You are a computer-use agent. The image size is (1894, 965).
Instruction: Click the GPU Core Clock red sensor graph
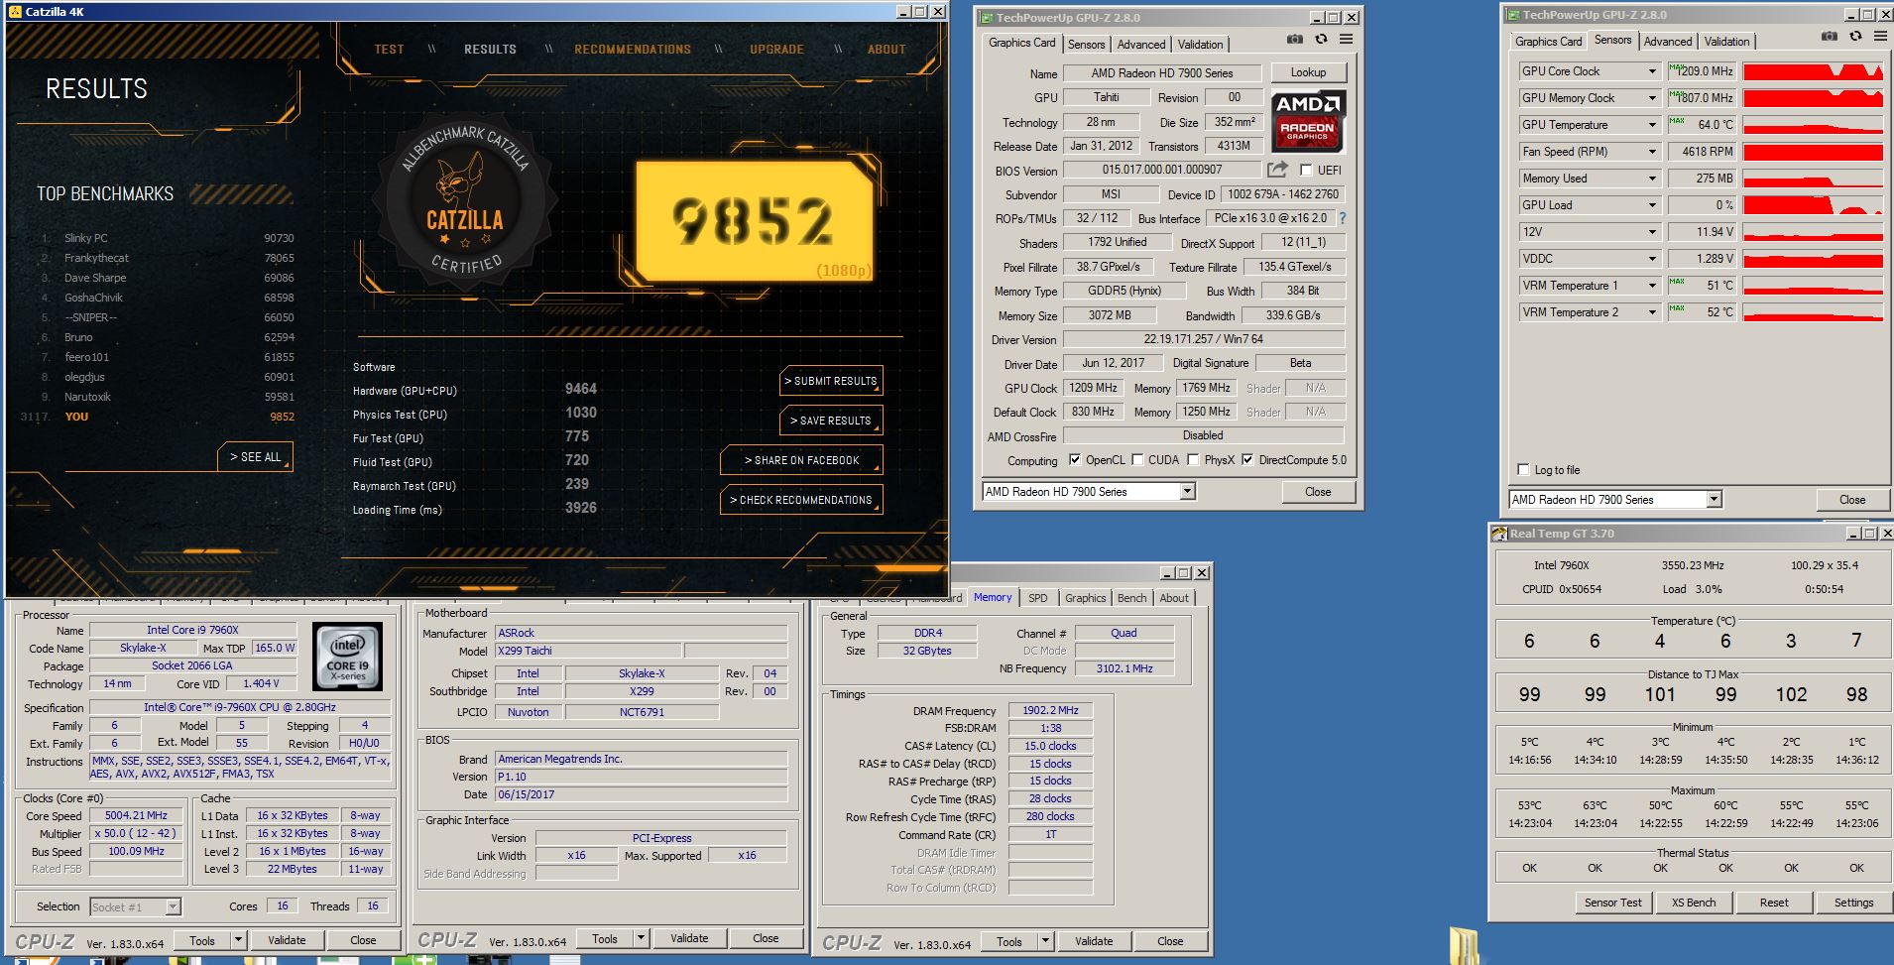[x=1813, y=71]
